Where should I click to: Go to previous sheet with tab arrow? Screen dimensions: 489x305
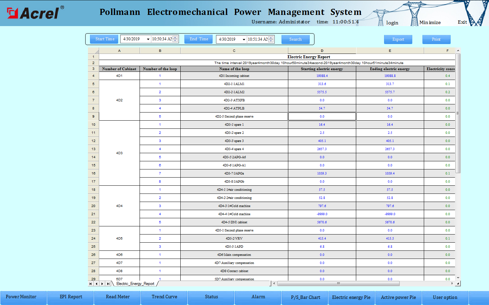pyautogui.click(x=96, y=284)
